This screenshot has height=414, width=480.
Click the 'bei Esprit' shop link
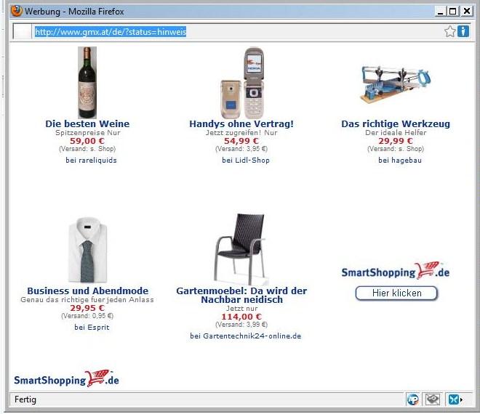(x=92, y=327)
